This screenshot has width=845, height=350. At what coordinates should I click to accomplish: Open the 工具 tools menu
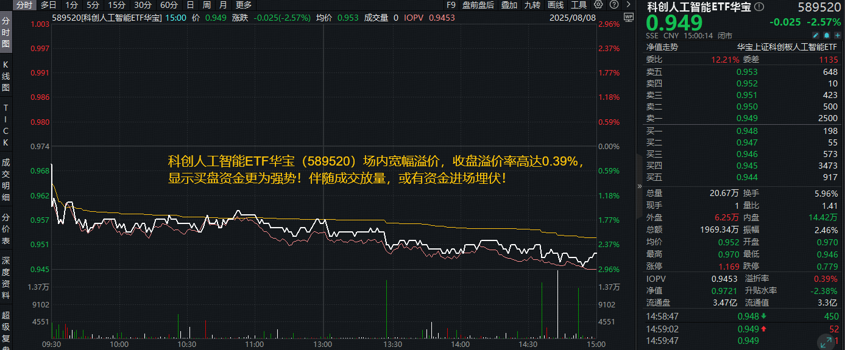[x=579, y=4]
